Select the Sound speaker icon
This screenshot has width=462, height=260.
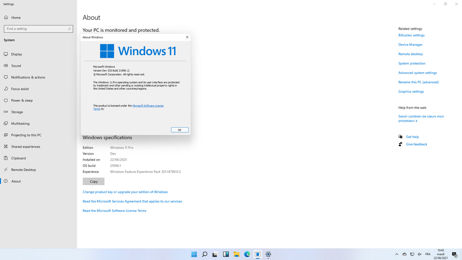[6, 65]
